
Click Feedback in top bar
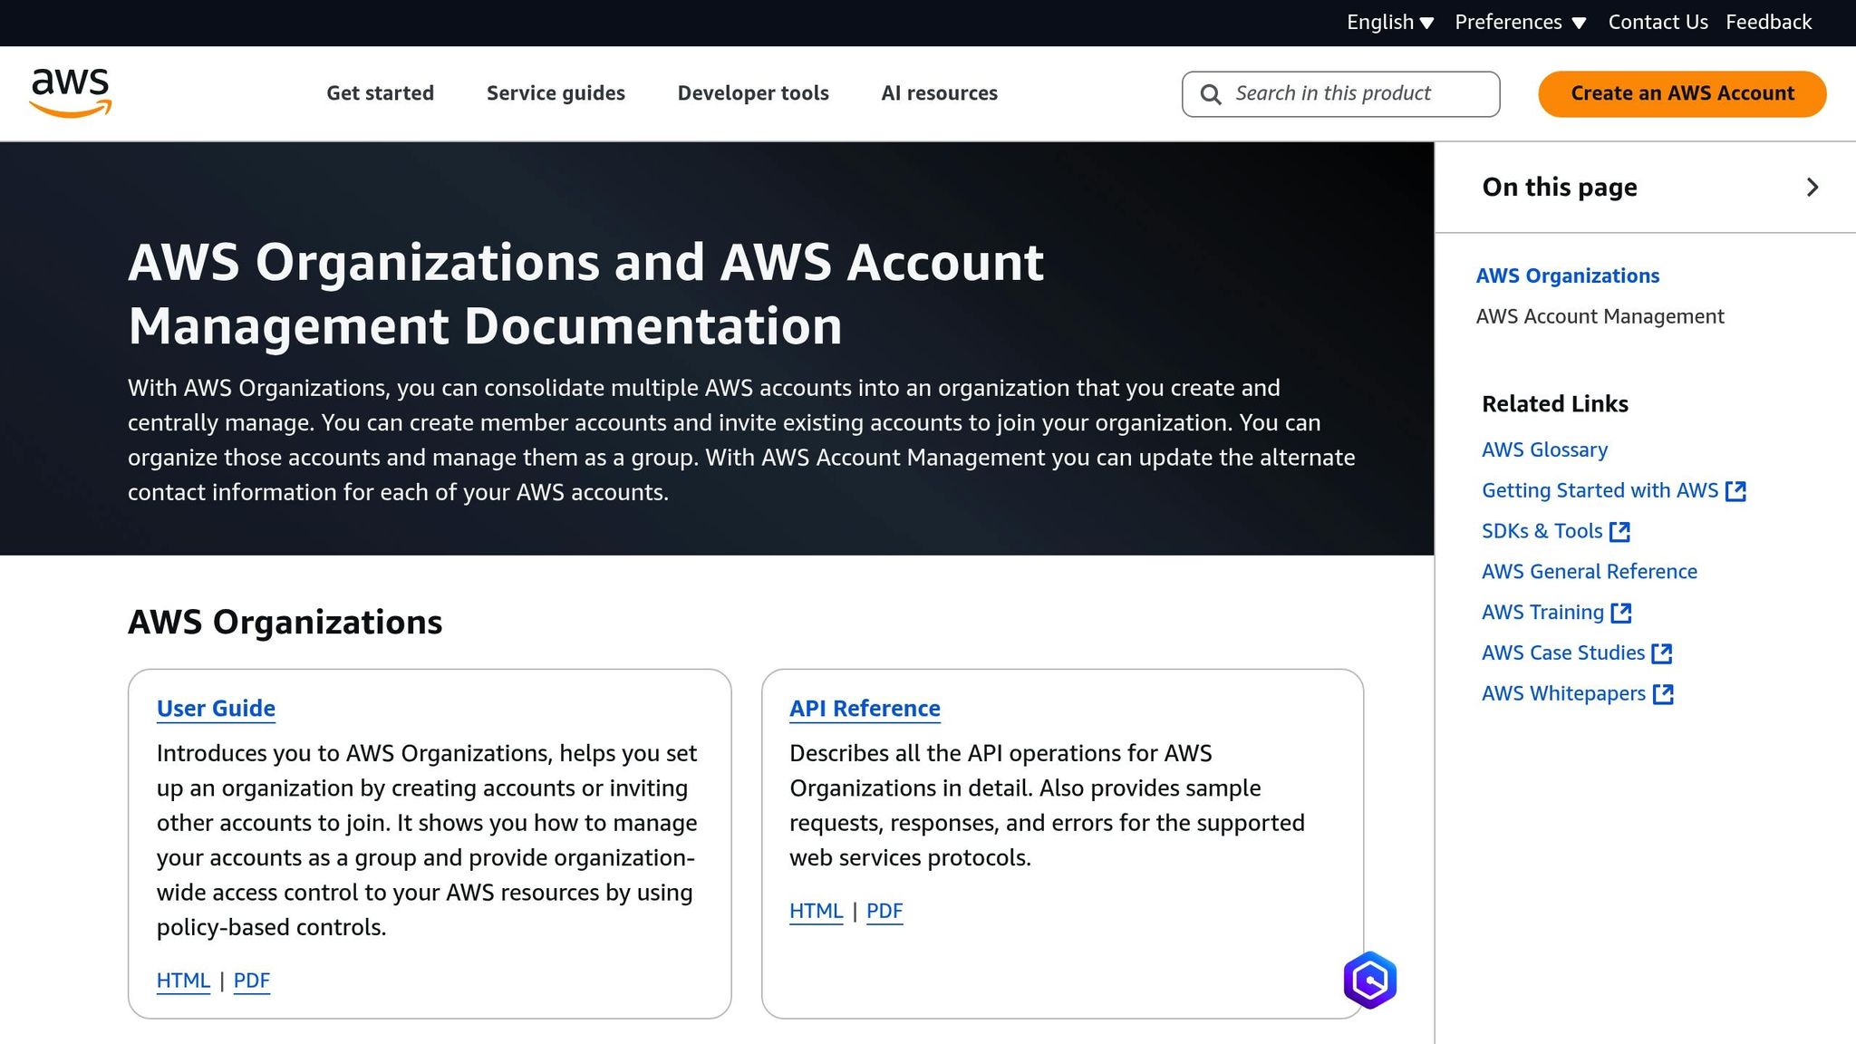point(1768,22)
